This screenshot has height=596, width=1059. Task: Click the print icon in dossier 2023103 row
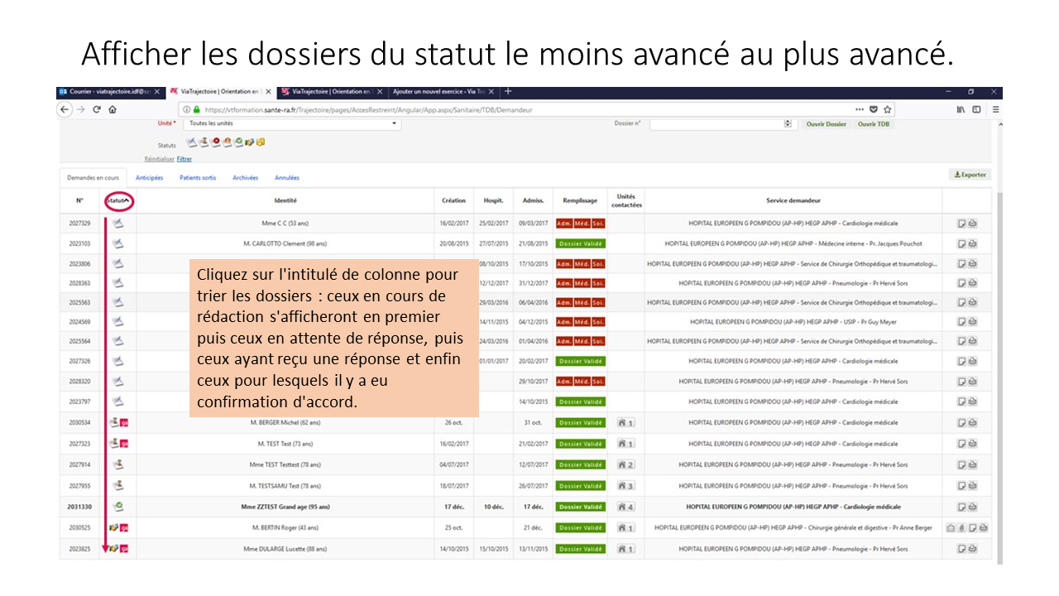pos(972,243)
